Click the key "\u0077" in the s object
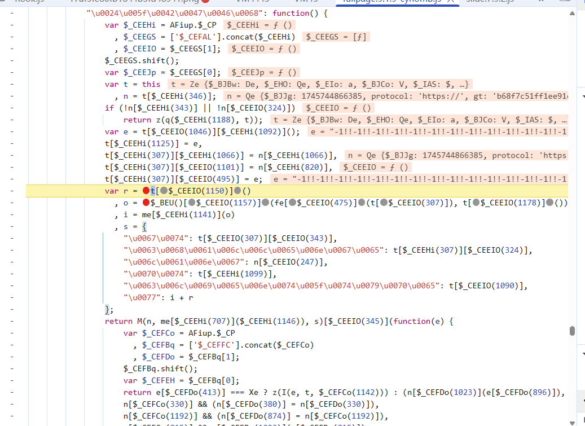Image resolution: width=585 pixels, height=426 pixels. (142, 298)
